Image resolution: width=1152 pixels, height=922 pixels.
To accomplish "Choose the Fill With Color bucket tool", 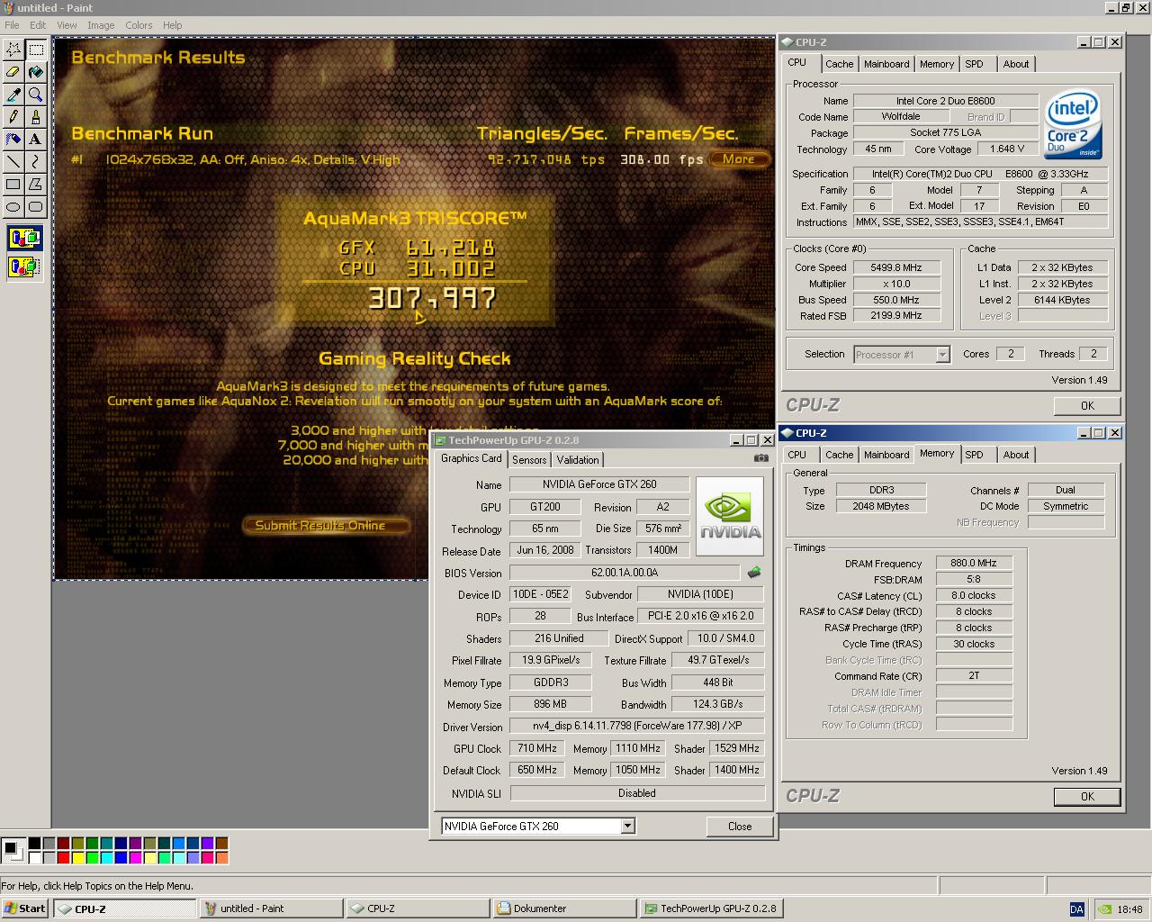I will 35,72.
